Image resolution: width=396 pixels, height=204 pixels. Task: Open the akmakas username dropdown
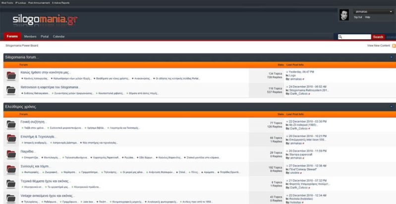[x=373, y=11]
